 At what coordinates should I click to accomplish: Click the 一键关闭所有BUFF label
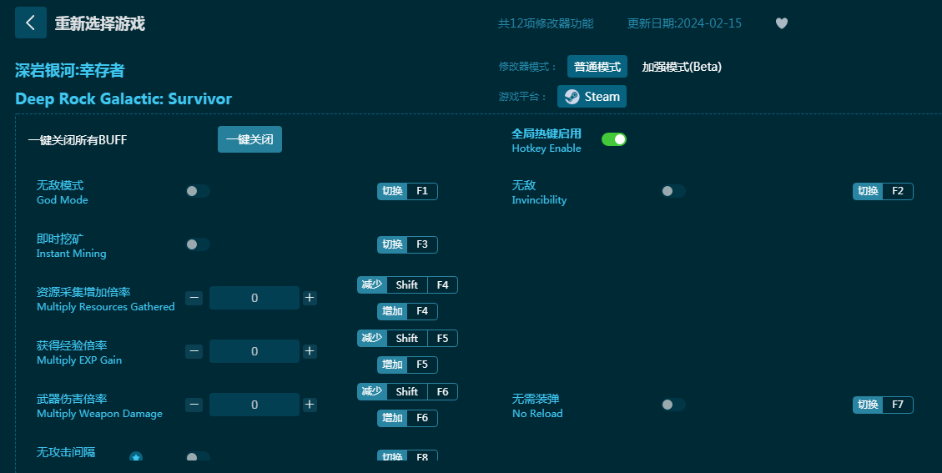coord(78,140)
